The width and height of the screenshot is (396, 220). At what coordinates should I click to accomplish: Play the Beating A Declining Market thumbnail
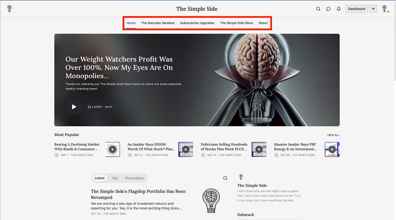coord(113,149)
